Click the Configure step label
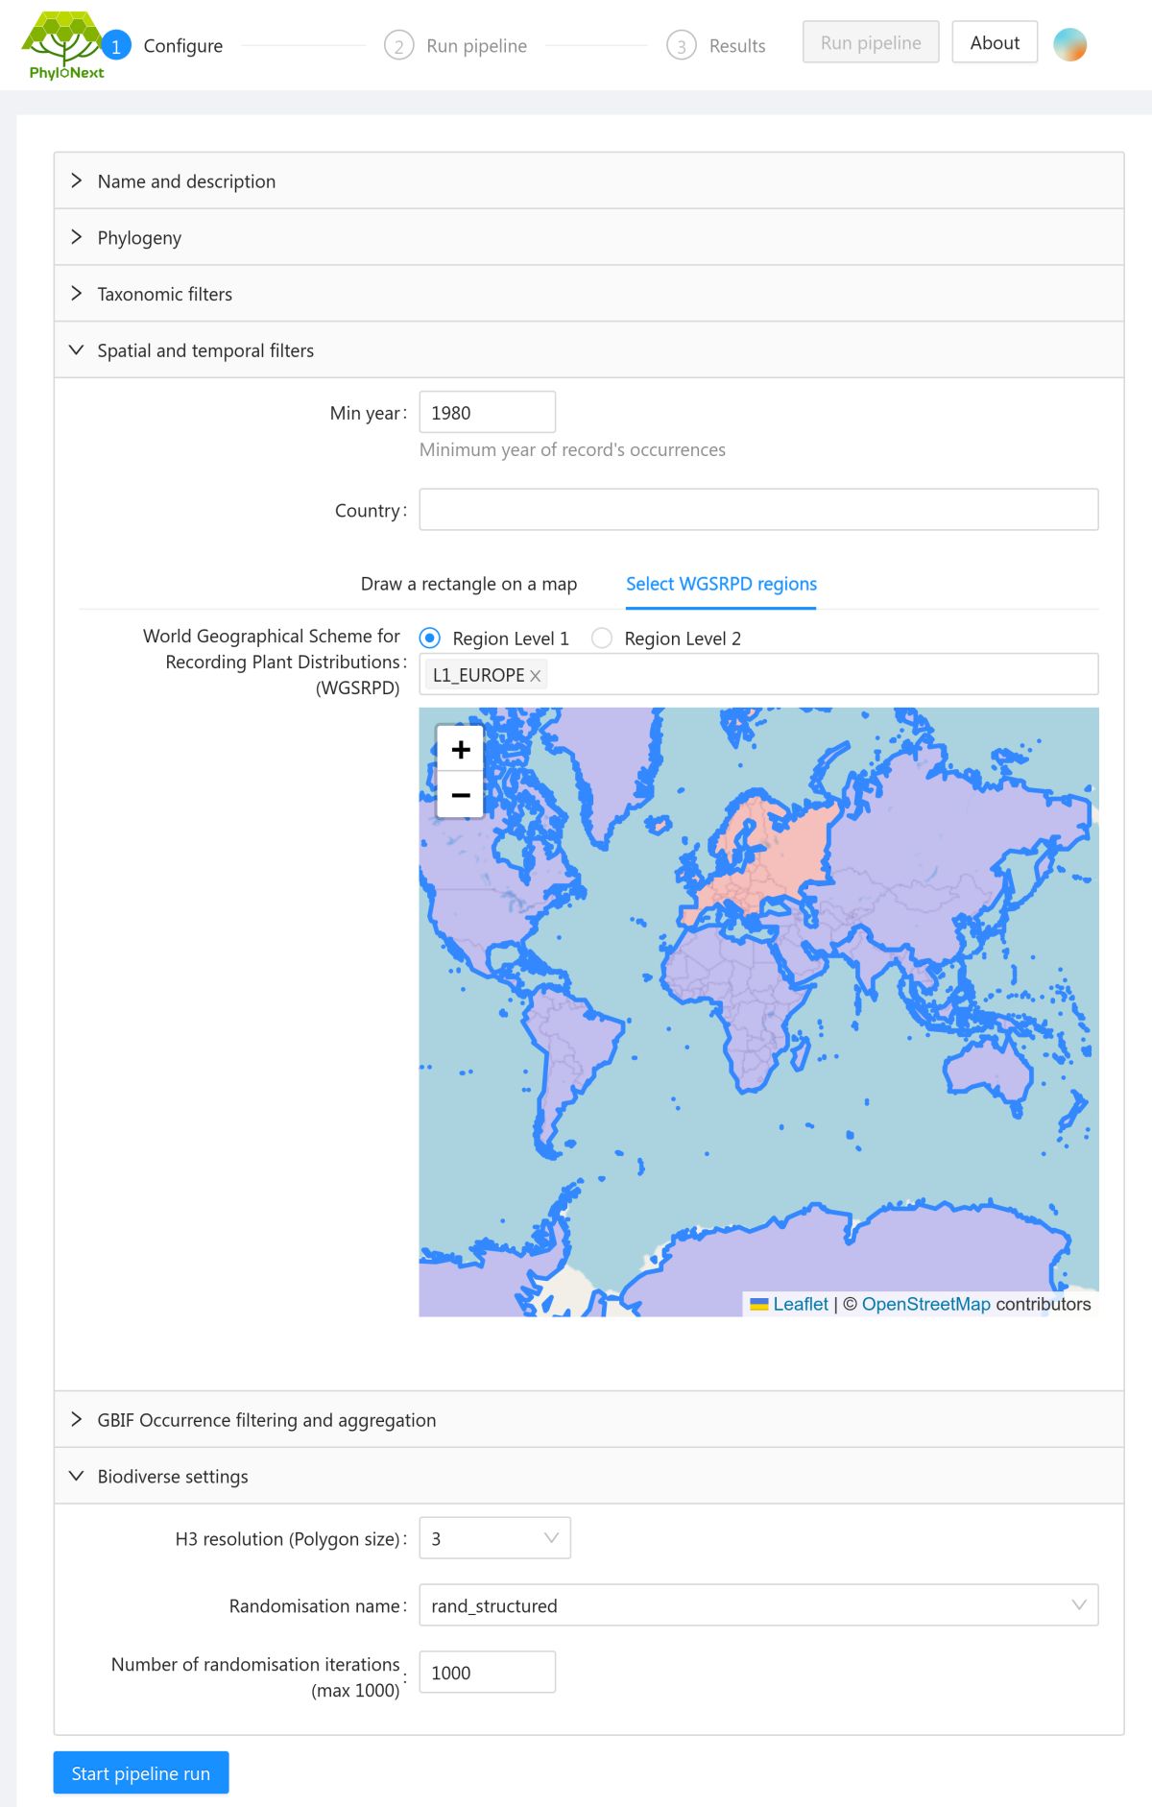Image resolution: width=1152 pixels, height=1807 pixels. click(x=183, y=45)
